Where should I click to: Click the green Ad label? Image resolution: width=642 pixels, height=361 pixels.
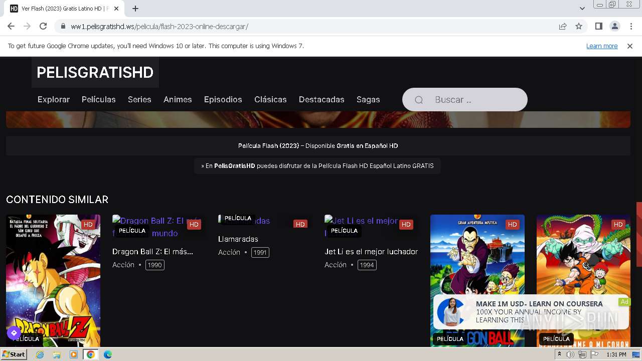(624, 301)
